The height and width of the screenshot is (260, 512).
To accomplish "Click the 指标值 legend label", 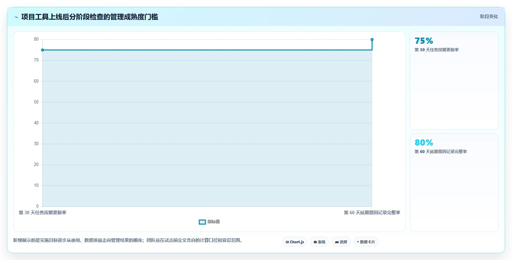I will pos(214,222).
